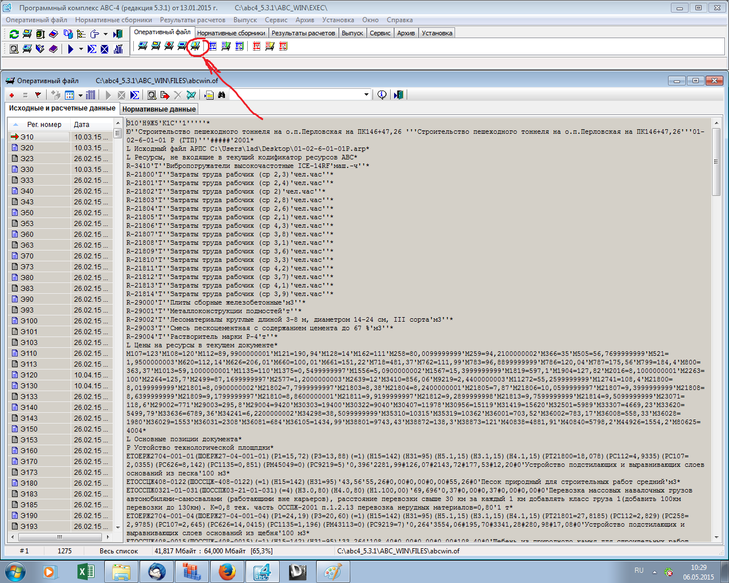Click Весь список in status bar
729x583 pixels.
[118, 551]
